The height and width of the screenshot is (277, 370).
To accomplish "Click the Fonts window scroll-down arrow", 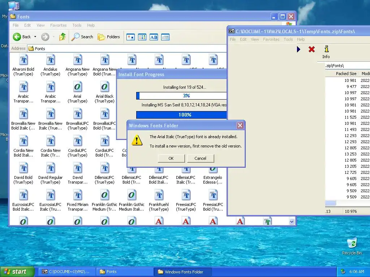I will coord(292,221).
